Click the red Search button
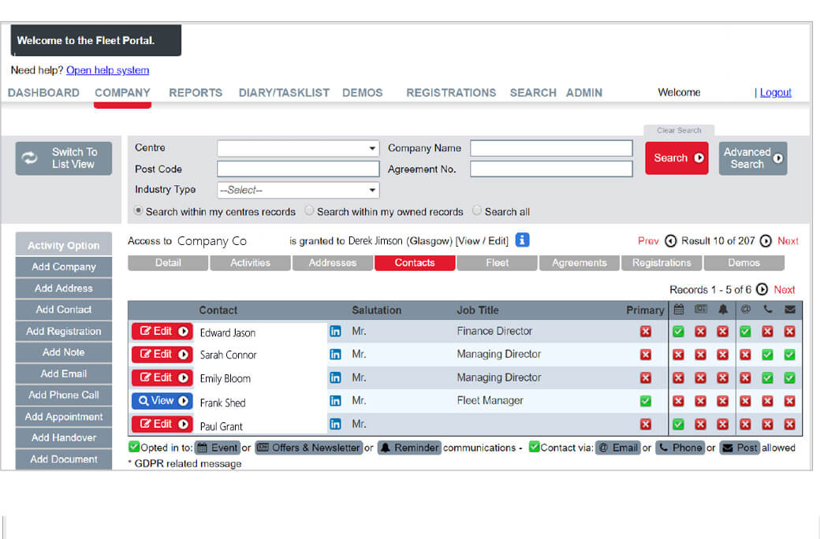Screen dimensions: 820x539 tap(676, 158)
